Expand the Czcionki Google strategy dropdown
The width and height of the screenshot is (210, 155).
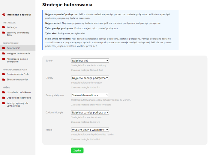pos(90,113)
